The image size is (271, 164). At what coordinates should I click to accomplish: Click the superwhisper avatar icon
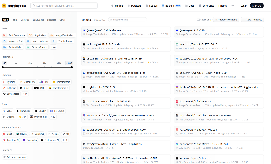coord(177,158)
